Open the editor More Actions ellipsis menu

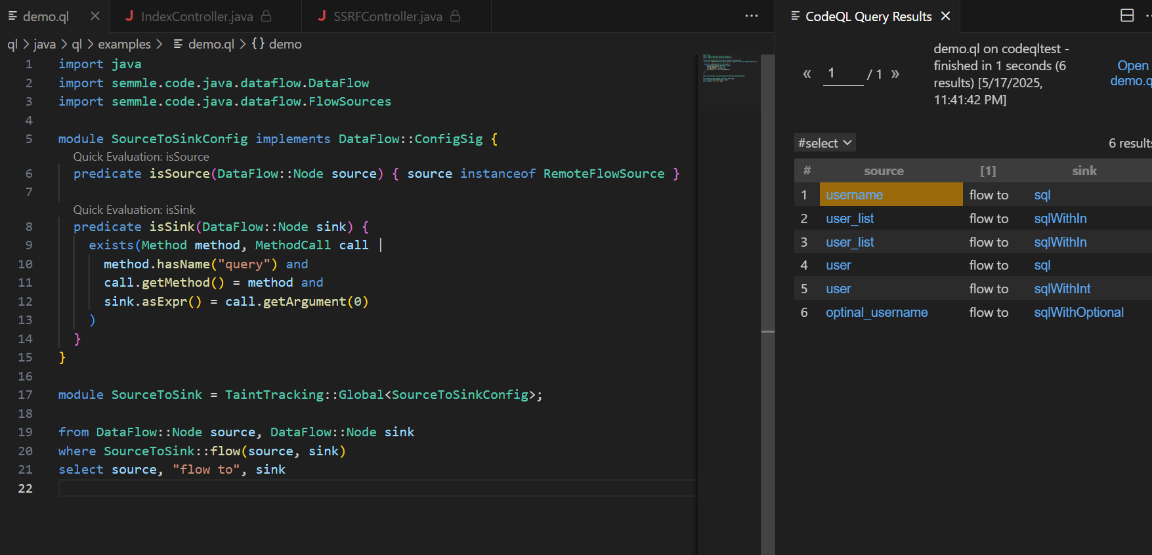pos(752,16)
